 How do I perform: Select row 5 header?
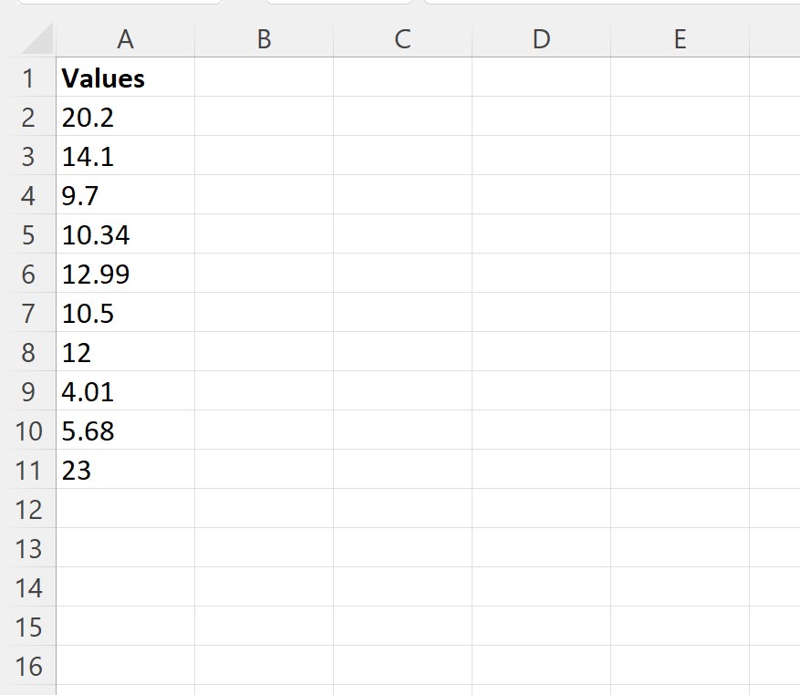click(x=30, y=234)
